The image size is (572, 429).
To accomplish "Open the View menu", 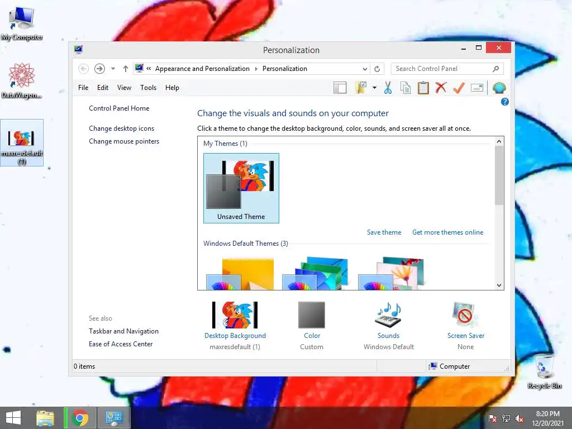I will click(x=124, y=88).
